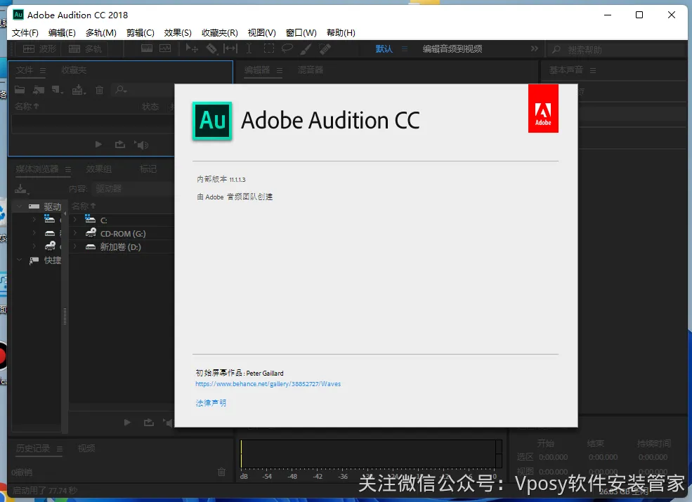This screenshot has height=502, width=692.
Task: Click the 驱动 drives icon in tree
Action: click(x=34, y=206)
